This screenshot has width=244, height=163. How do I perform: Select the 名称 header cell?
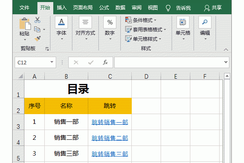tap(66, 106)
